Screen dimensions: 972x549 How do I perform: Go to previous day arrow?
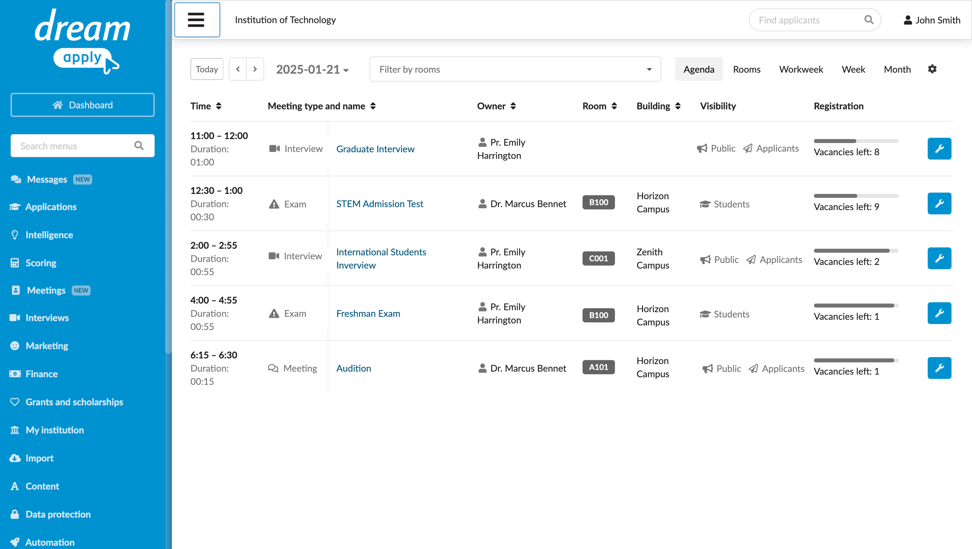point(238,69)
